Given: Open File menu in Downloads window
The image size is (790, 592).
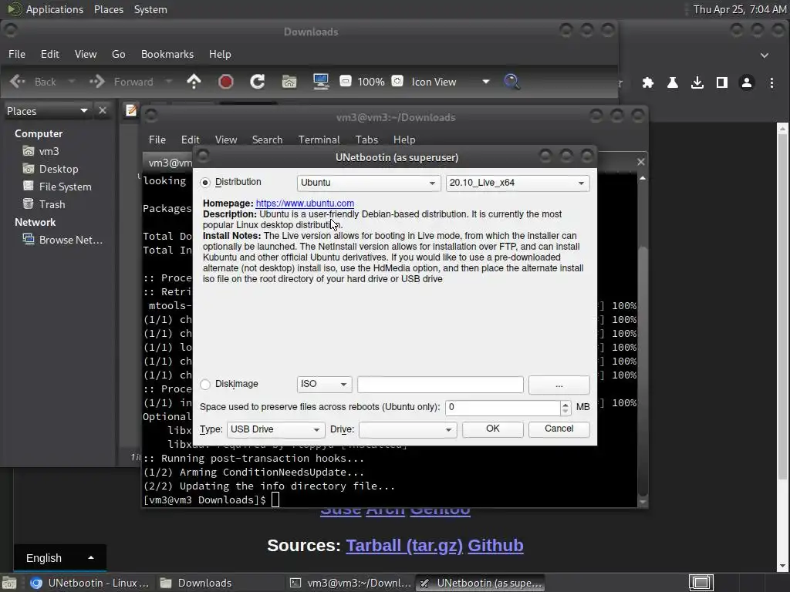Looking at the screenshot, I should coord(17,55).
